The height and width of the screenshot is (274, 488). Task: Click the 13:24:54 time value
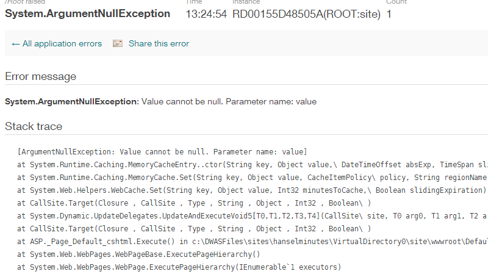(x=206, y=14)
